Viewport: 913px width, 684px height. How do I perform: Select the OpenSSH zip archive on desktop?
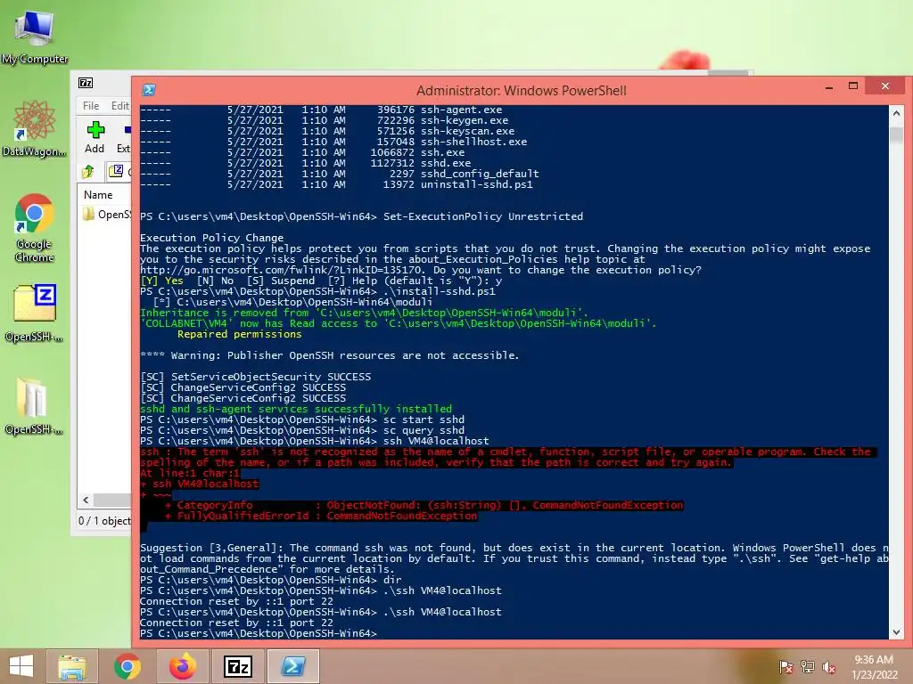tap(35, 313)
